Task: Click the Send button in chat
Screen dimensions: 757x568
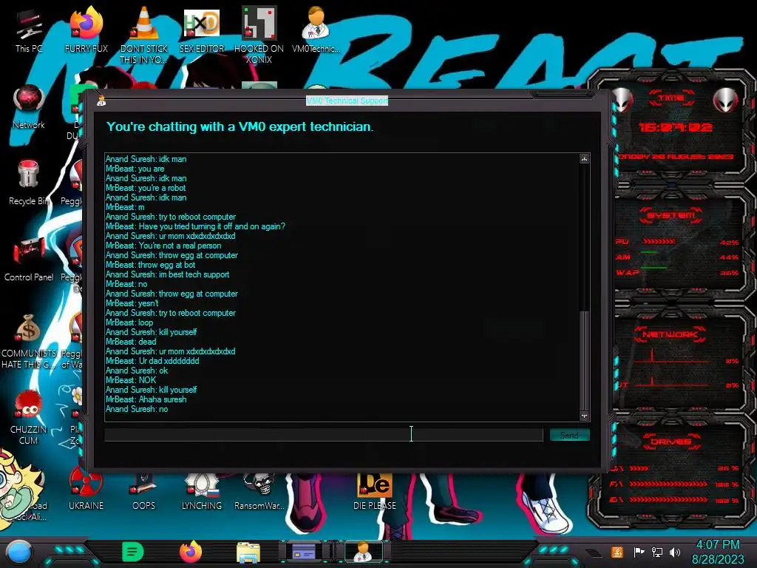Action: [570, 435]
